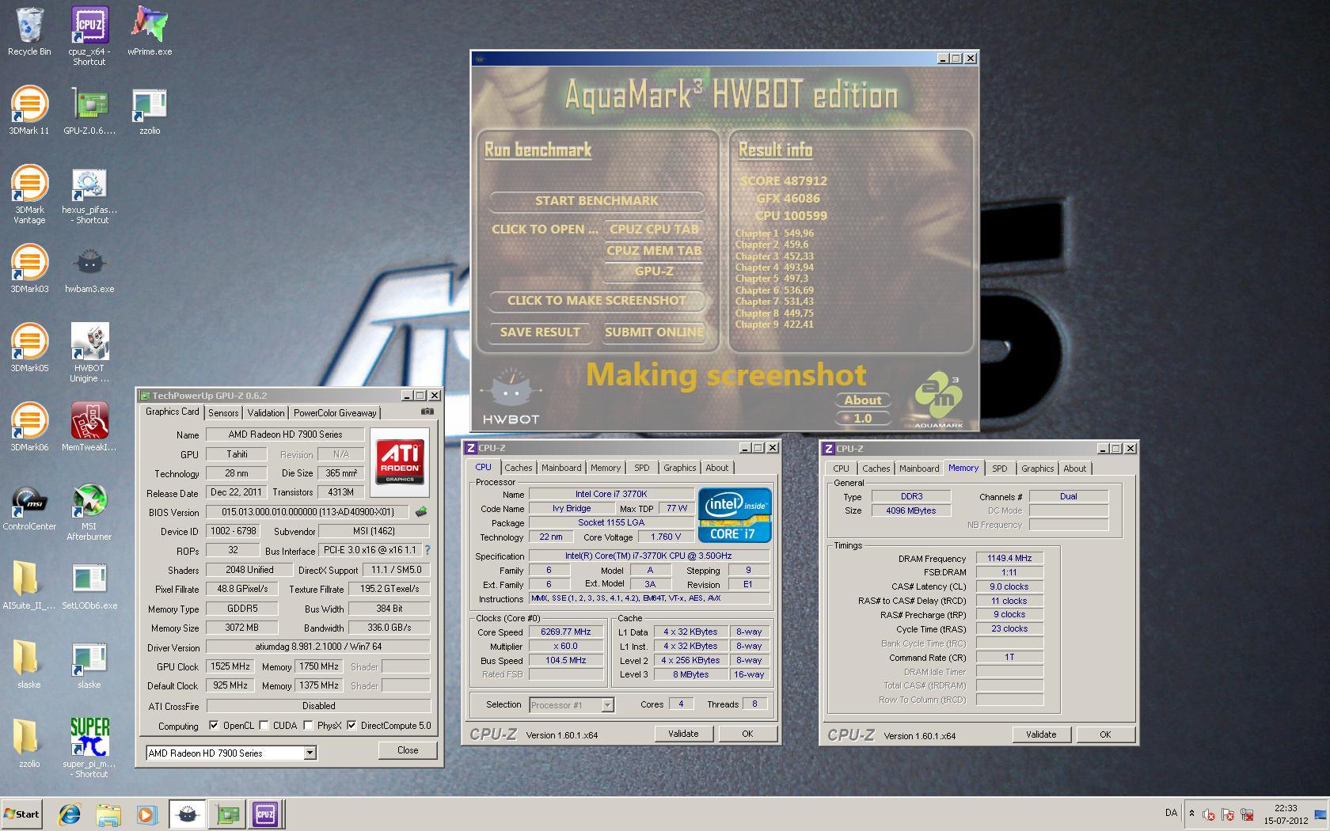Click OK in CPU-Z Memory window
This screenshot has width=1330, height=831.
point(1104,734)
